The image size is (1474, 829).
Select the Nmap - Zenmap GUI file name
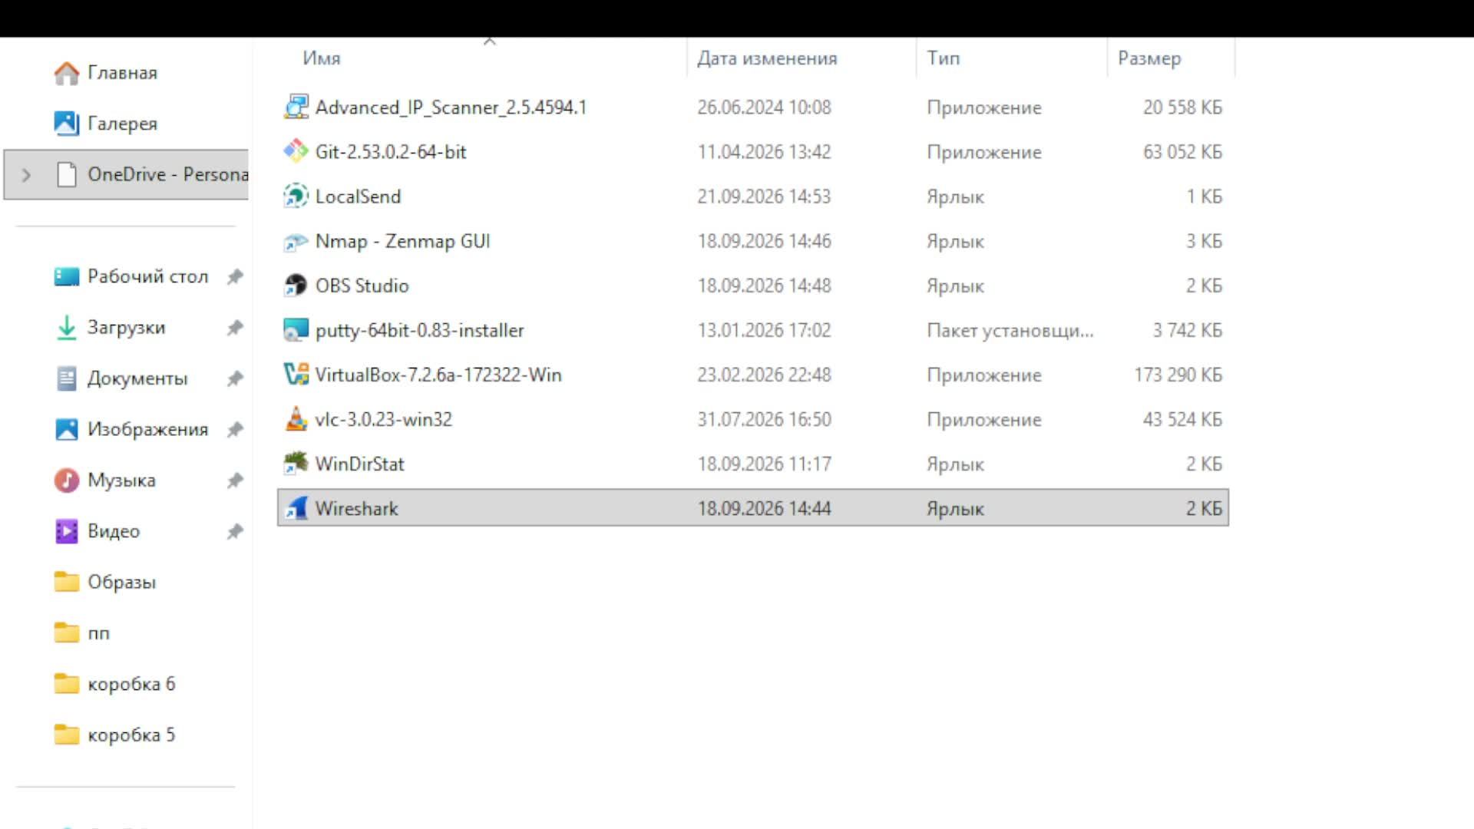coord(402,241)
